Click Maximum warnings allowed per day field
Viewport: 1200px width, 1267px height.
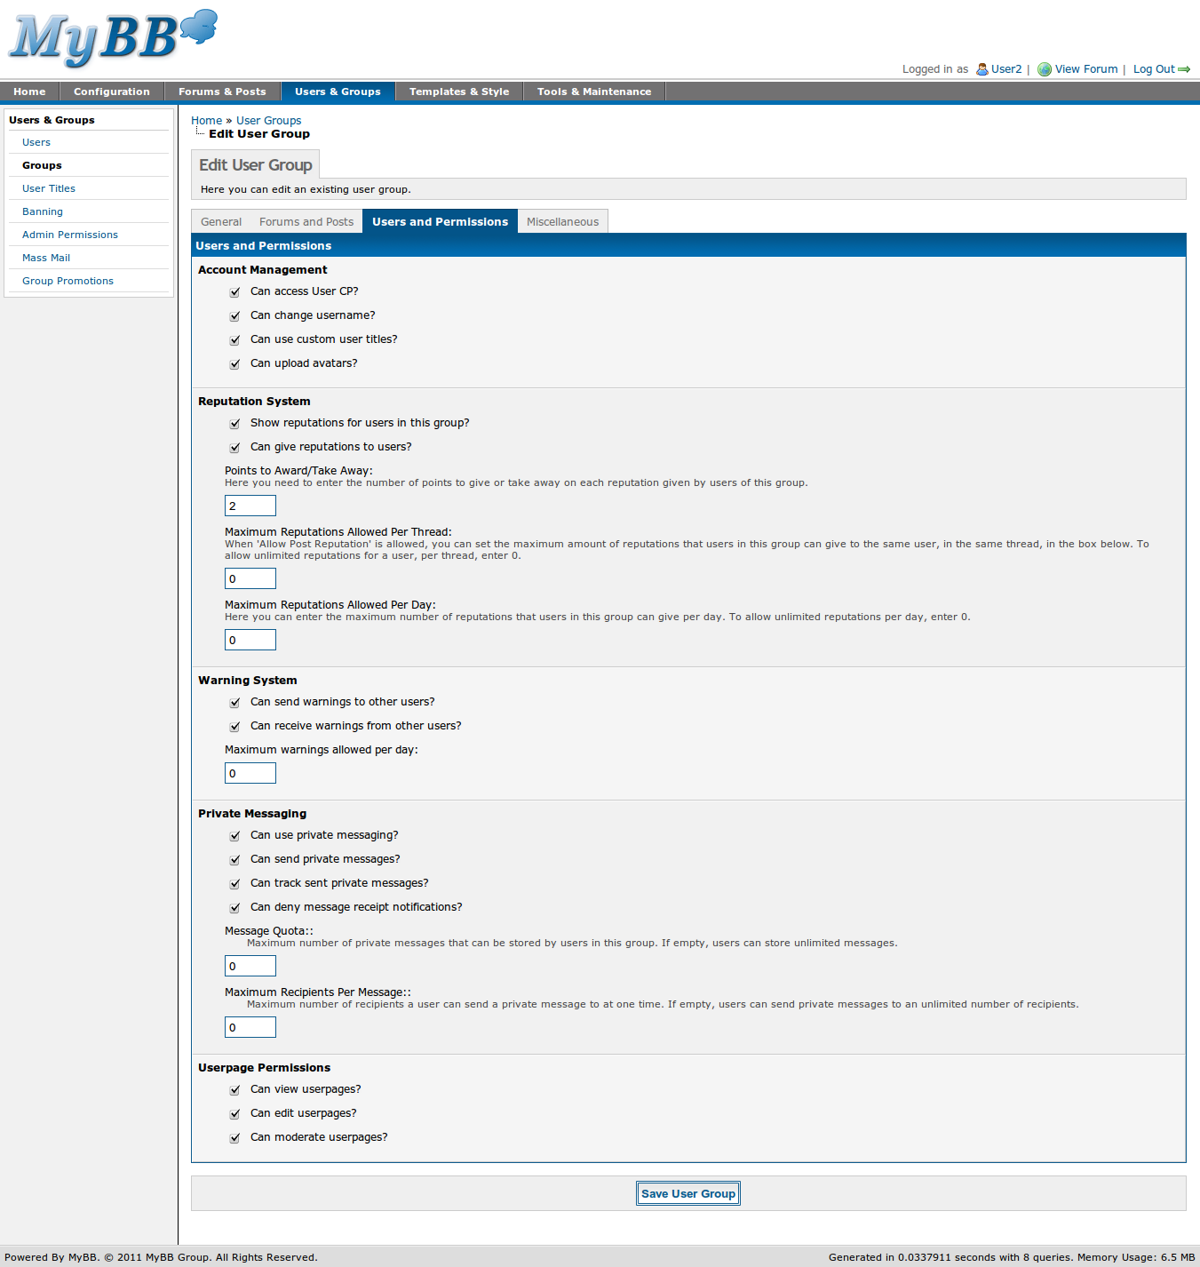tap(250, 773)
